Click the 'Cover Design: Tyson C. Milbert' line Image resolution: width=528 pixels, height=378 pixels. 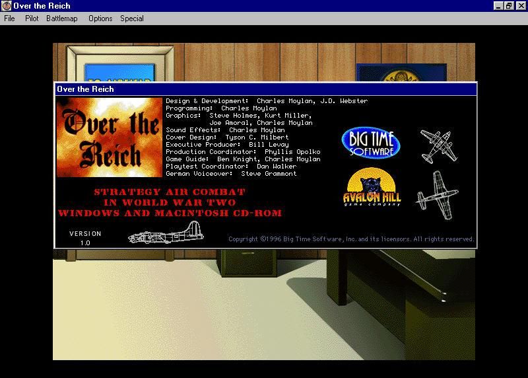coord(227,137)
